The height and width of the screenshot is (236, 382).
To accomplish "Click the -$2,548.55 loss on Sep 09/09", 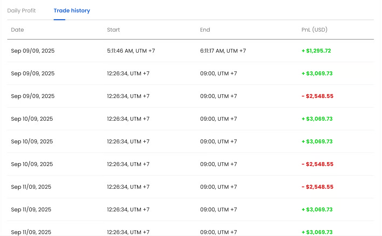I will [x=317, y=96].
